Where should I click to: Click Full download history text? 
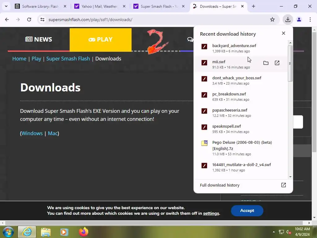click(x=220, y=185)
